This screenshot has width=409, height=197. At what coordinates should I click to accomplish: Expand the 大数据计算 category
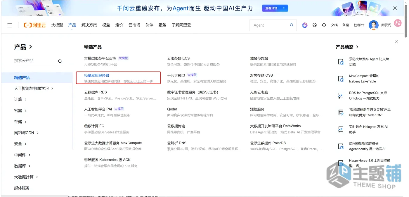click(26, 177)
